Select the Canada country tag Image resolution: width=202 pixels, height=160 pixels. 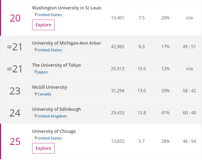pos(44,94)
